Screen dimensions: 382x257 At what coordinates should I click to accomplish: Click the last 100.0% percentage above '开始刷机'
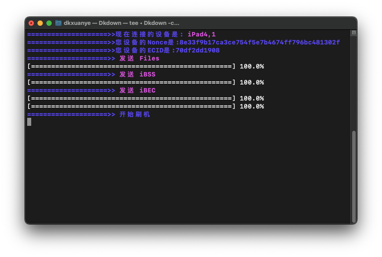tap(252, 107)
